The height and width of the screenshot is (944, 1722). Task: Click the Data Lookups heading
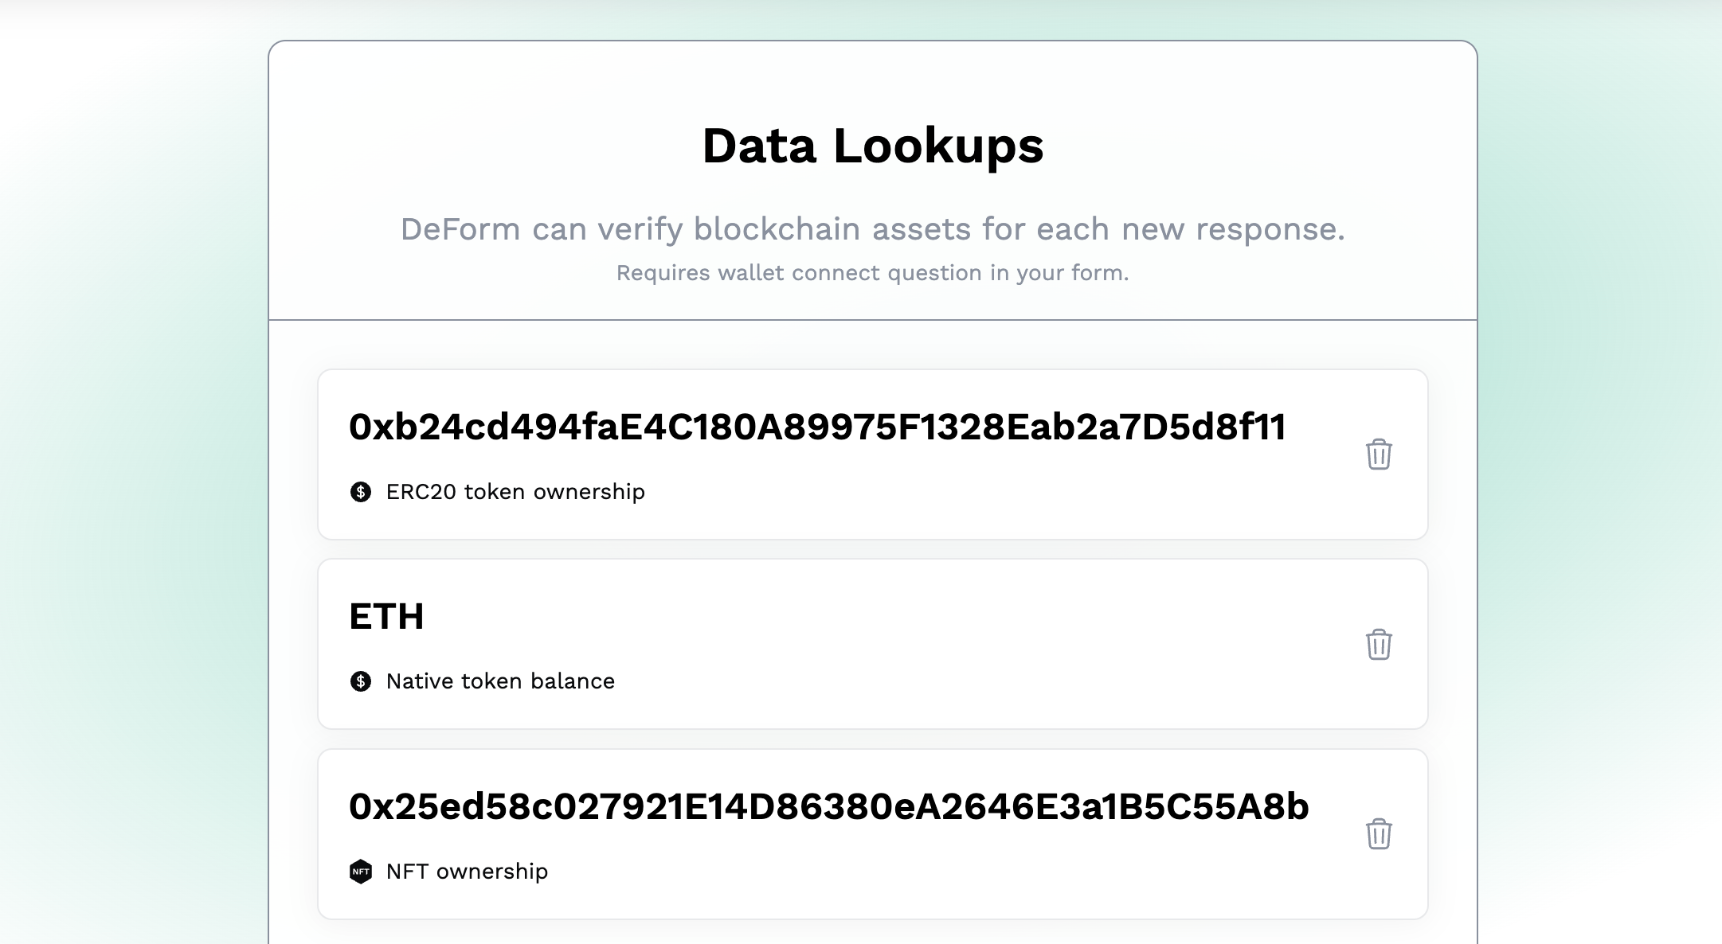[x=872, y=146]
